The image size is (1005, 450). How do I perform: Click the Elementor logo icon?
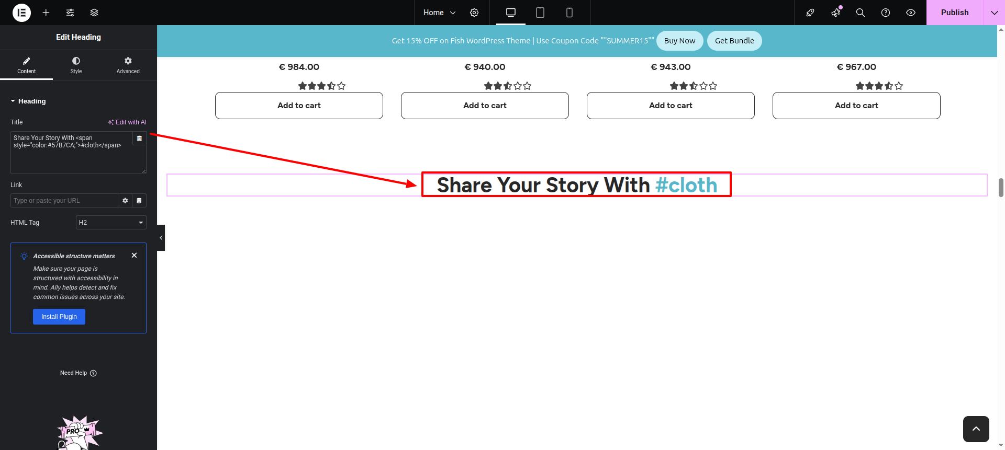click(x=21, y=13)
